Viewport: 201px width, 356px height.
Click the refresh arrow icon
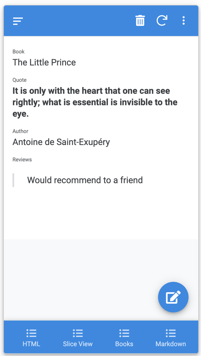click(162, 21)
